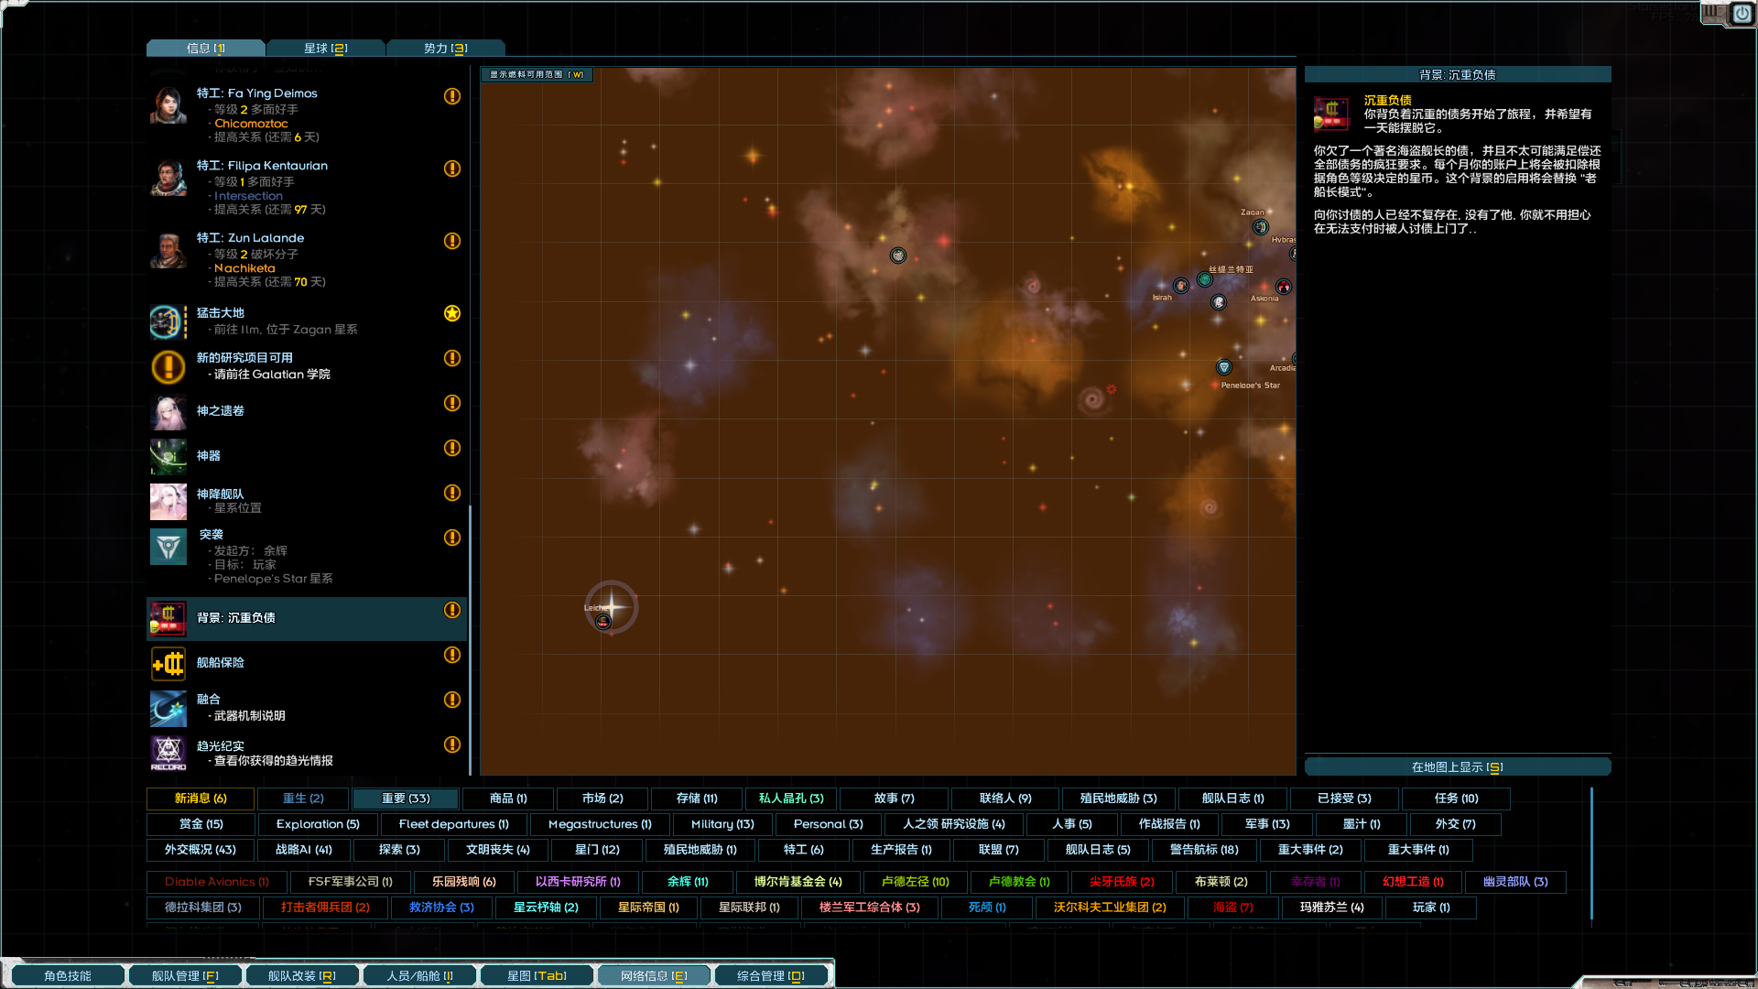Click the 突袭 faction emblem icon
Screen dimensions: 1758x989
(x=168, y=547)
